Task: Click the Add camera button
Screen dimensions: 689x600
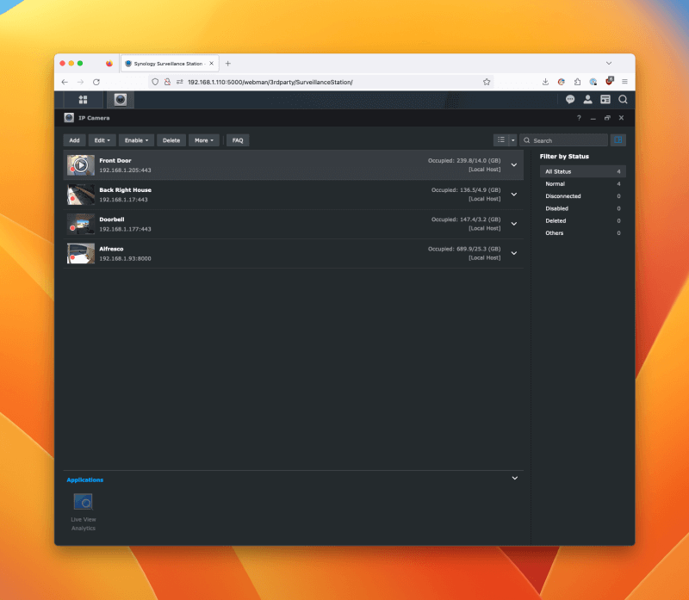Action: (x=74, y=140)
